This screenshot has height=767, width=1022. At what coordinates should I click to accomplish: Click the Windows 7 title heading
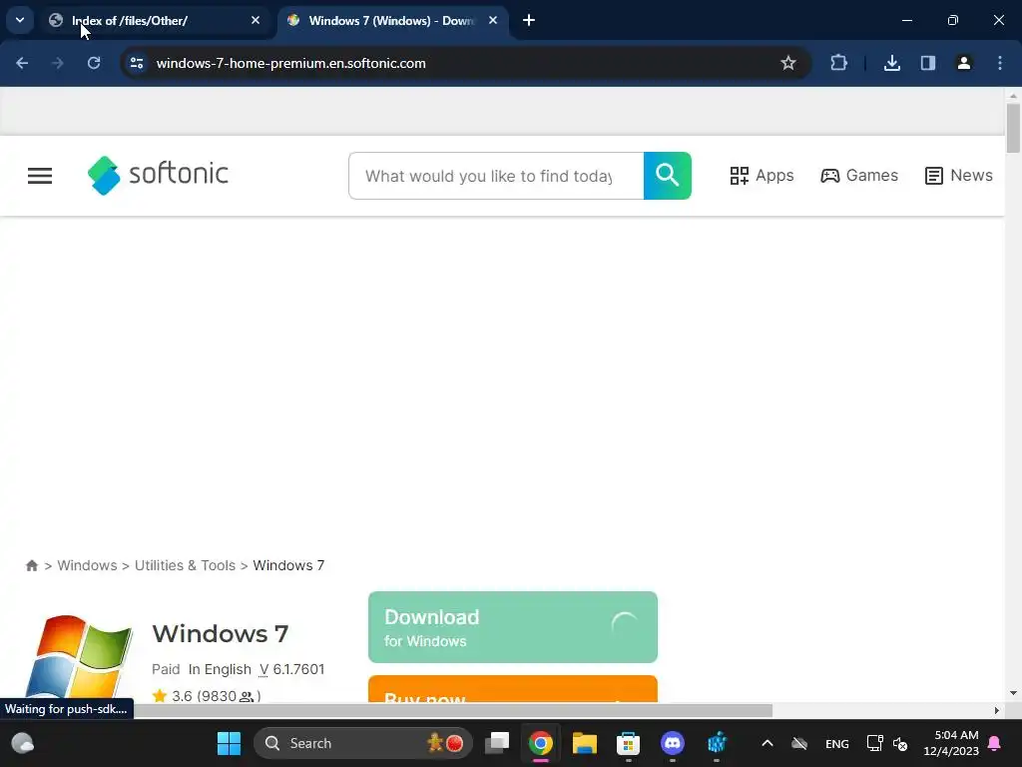coord(221,633)
